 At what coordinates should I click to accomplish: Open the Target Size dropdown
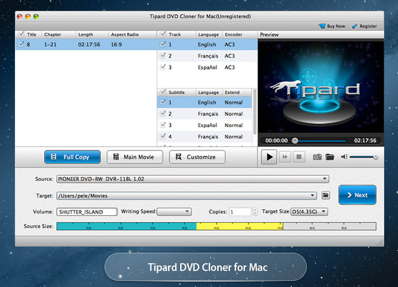click(x=309, y=212)
